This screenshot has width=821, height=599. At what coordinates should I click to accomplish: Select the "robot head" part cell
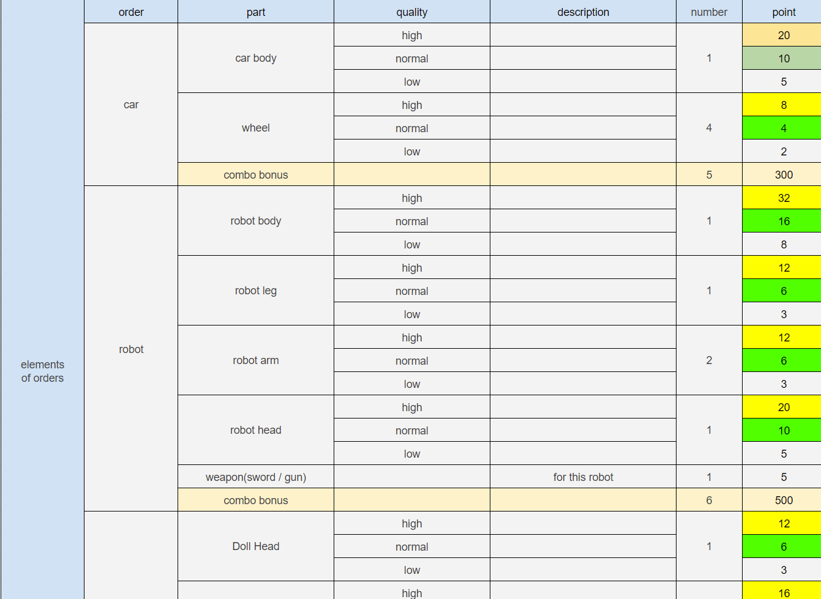point(256,430)
